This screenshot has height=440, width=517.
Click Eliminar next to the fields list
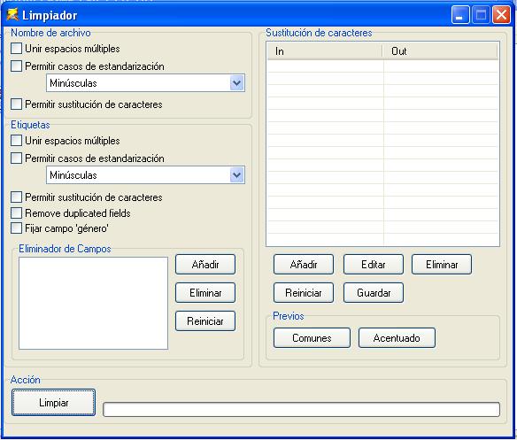205,292
